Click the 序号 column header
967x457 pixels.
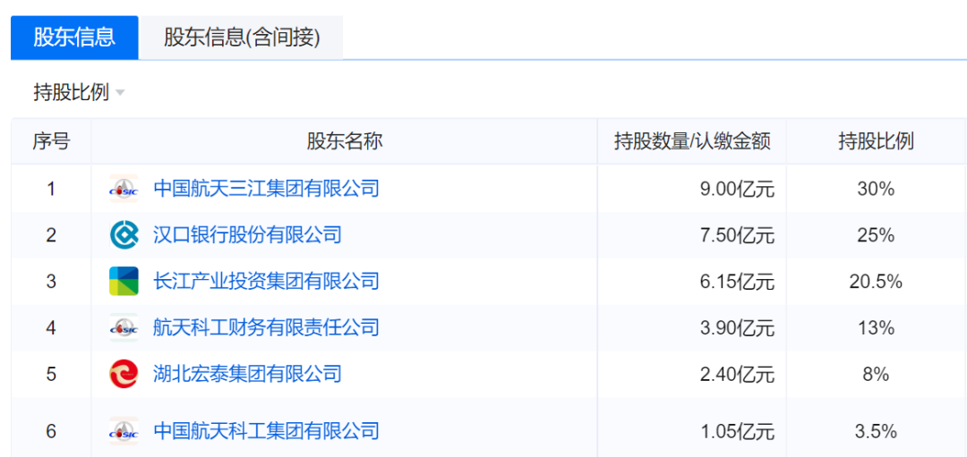click(51, 141)
